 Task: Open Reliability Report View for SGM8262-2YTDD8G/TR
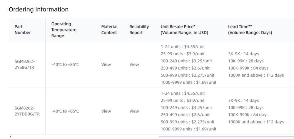coord(134,111)
